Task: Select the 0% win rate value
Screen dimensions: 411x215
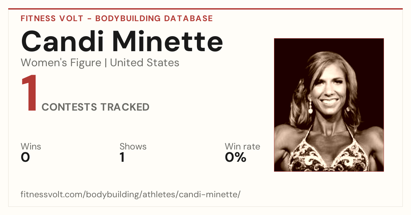Action: pyautogui.click(x=236, y=157)
